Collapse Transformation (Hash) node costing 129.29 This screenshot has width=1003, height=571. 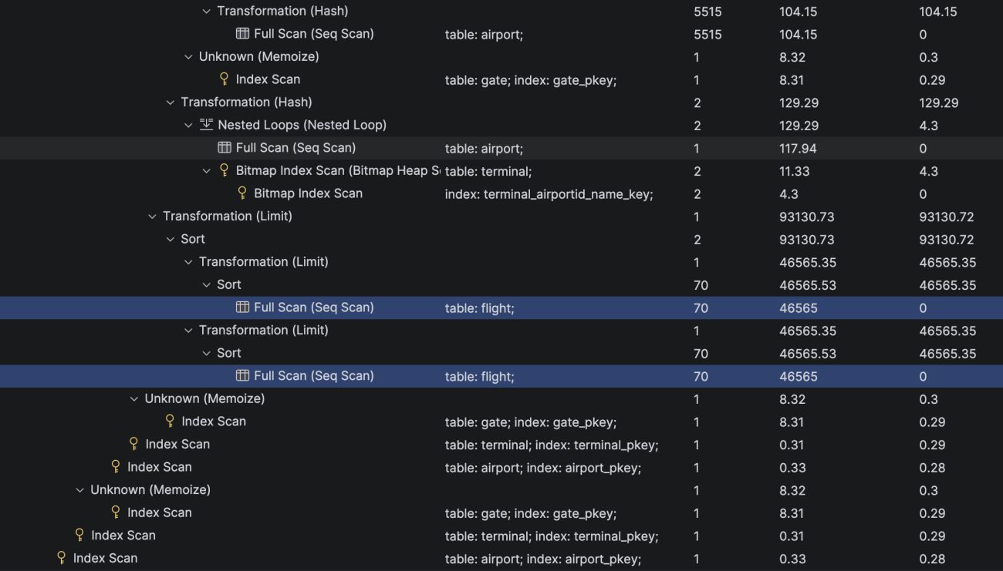(x=171, y=102)
